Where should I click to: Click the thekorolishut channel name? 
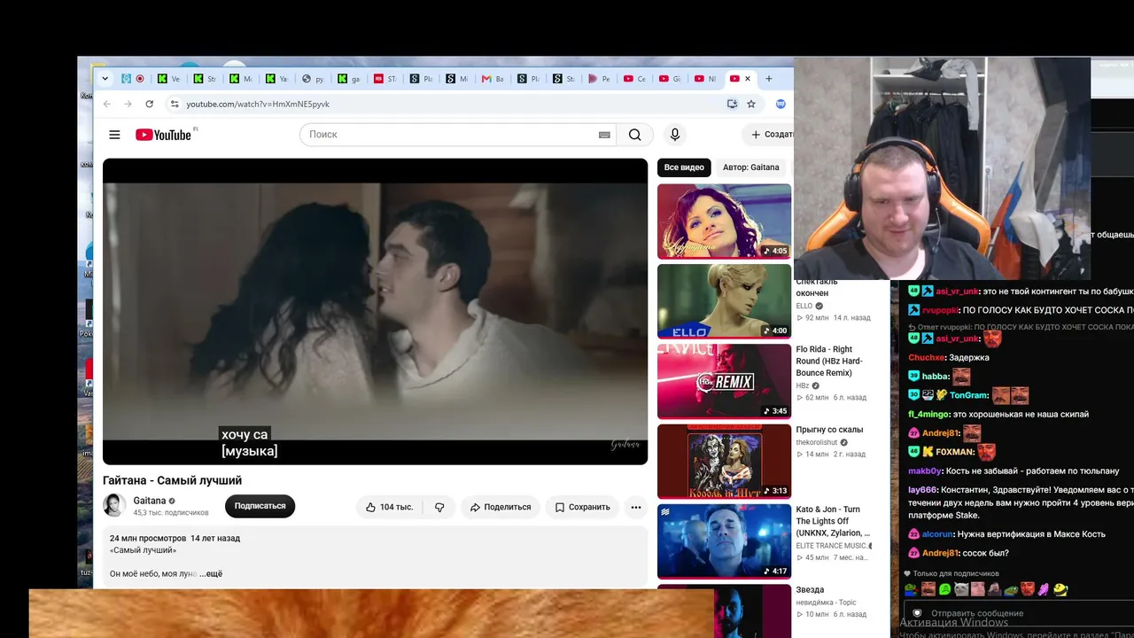817,442
